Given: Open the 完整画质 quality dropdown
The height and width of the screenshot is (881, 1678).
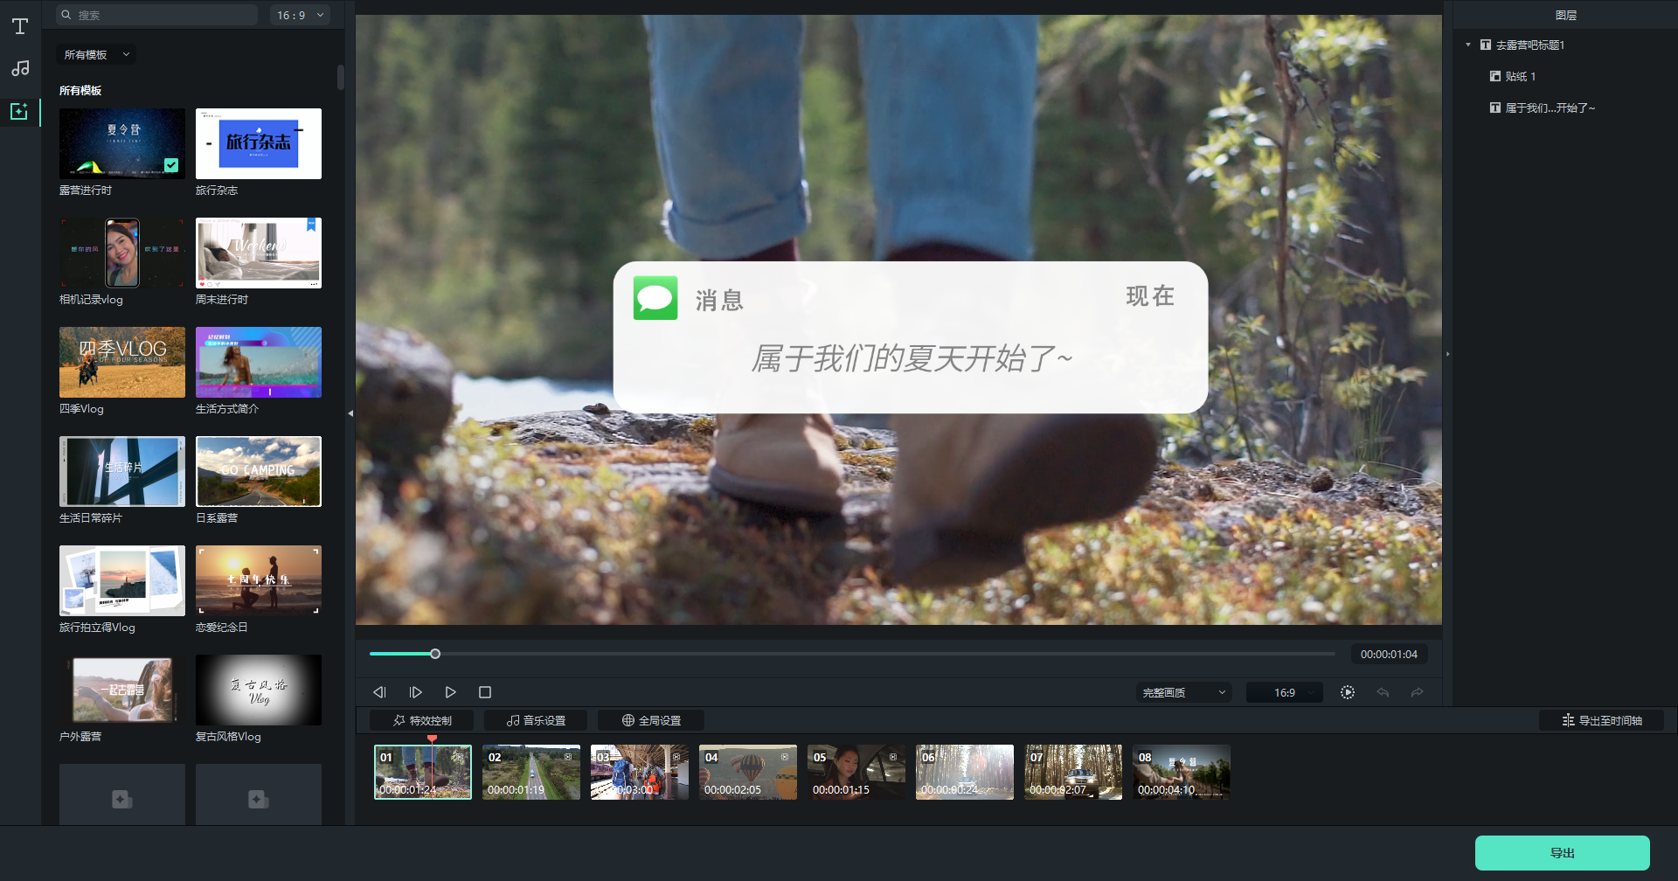Looking at the screenshot, I should pyautogui.click(x=1182, y=691).
